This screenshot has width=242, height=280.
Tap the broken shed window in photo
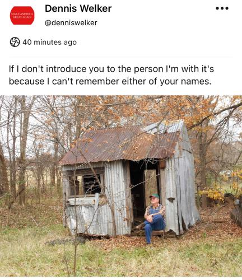click(87, 184)
